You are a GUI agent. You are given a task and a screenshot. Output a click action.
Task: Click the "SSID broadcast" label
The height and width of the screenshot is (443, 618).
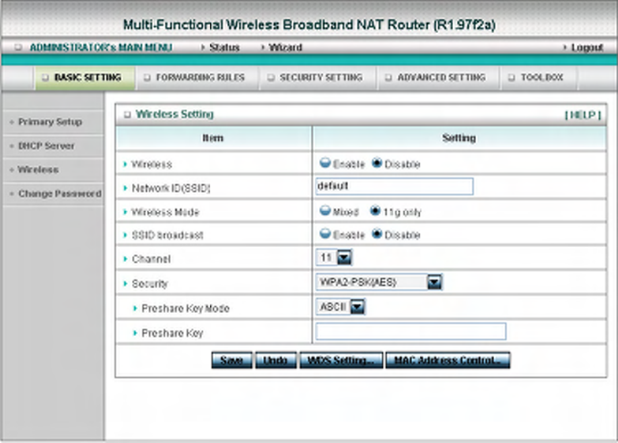pos(167,235)
